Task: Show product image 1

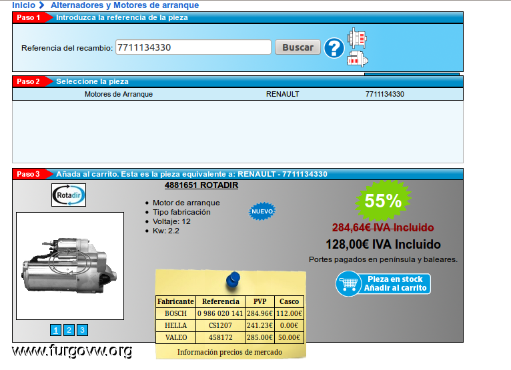Action: click(x=56, y=330)
